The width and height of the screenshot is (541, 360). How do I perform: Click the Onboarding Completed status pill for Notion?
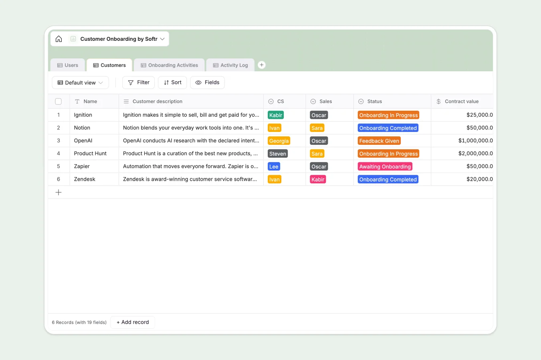388,128
